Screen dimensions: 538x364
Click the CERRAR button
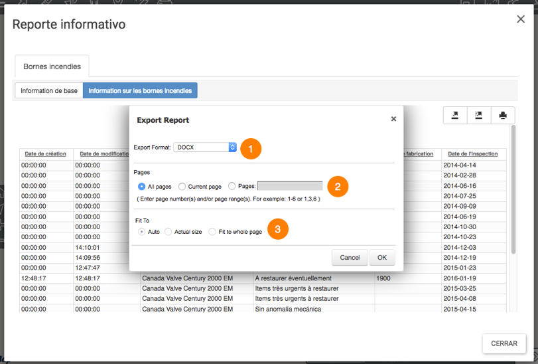504,343
